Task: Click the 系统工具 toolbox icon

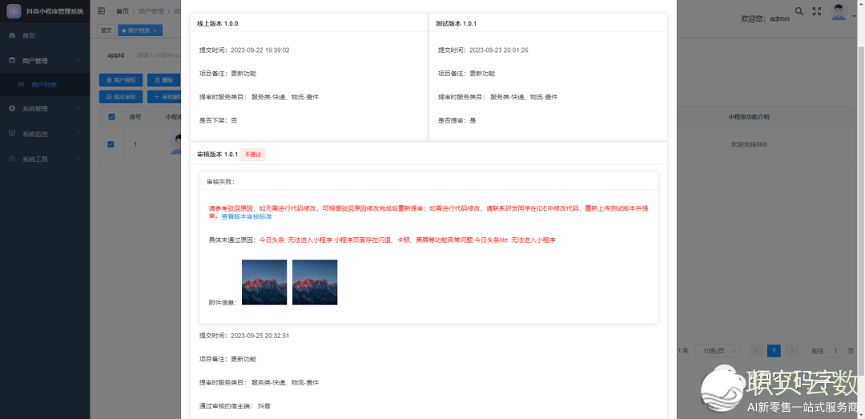Action: click(12, 159)
